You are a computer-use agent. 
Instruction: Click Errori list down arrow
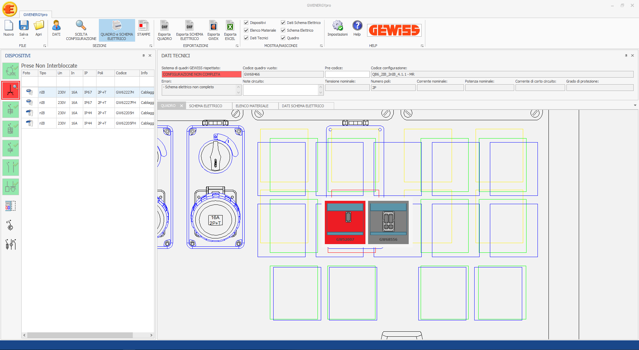238,93
